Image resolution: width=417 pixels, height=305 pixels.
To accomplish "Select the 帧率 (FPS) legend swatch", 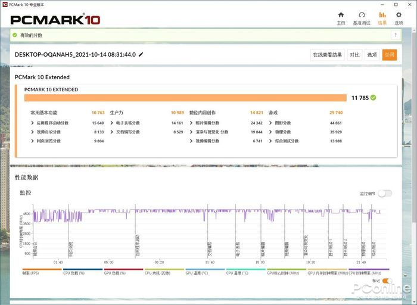I will pos(42,269).
